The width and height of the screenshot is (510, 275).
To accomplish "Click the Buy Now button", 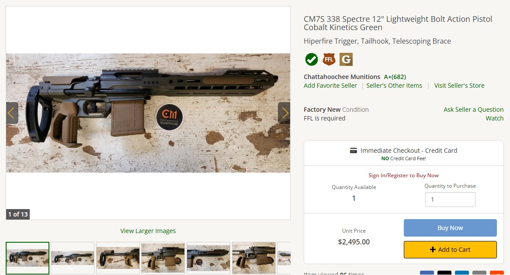I will click(450, 228).
